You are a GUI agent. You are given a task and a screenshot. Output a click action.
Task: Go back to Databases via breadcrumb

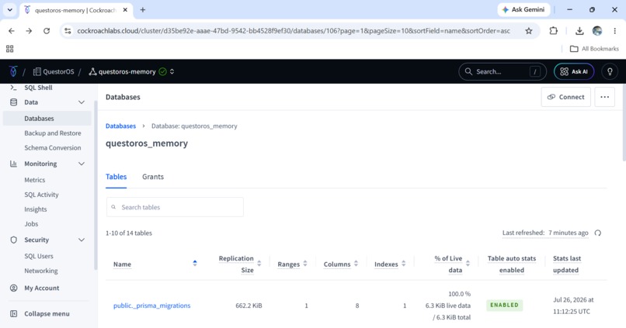point(120,126)
